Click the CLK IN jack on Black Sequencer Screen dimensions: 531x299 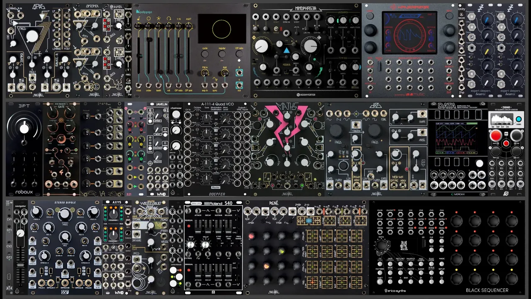[380, 215]
